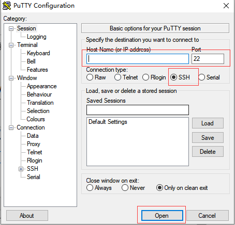Click the PuTTY icon in title bar
Image resolution: width=235 pixels, height=225 pixels.
(x=7, y=6)
